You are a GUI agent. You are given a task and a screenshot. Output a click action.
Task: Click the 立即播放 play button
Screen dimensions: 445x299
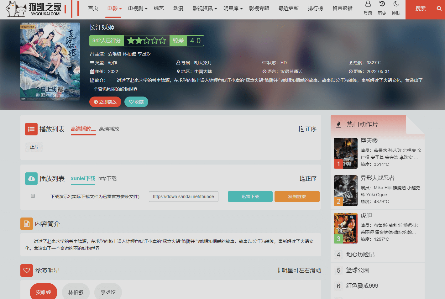pos(105,102)
